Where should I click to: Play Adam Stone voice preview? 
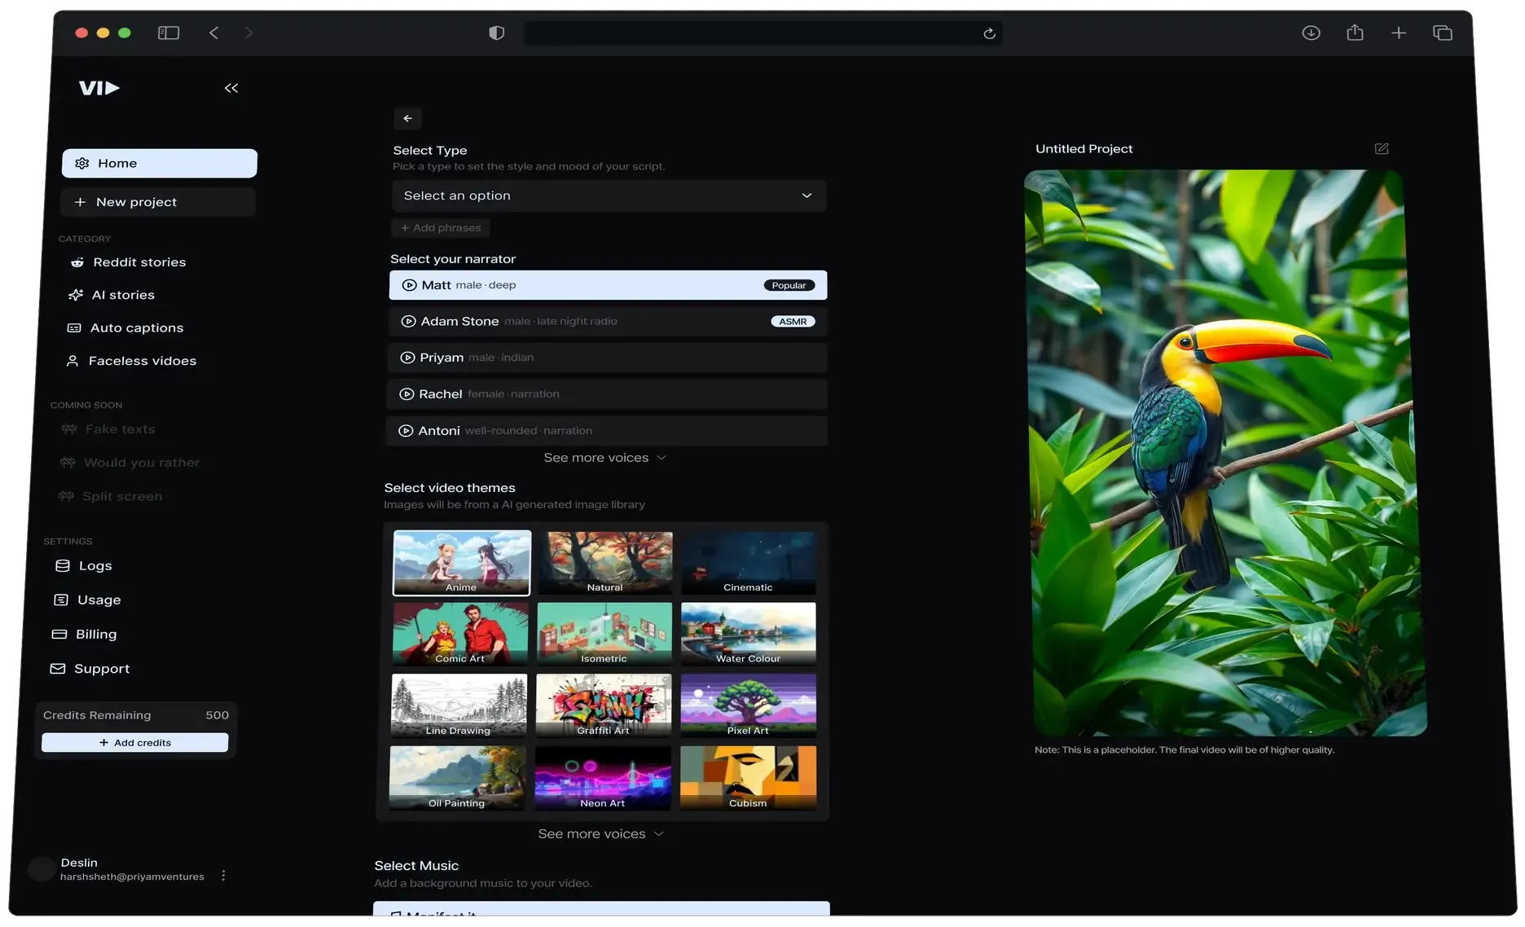point(409,322)
